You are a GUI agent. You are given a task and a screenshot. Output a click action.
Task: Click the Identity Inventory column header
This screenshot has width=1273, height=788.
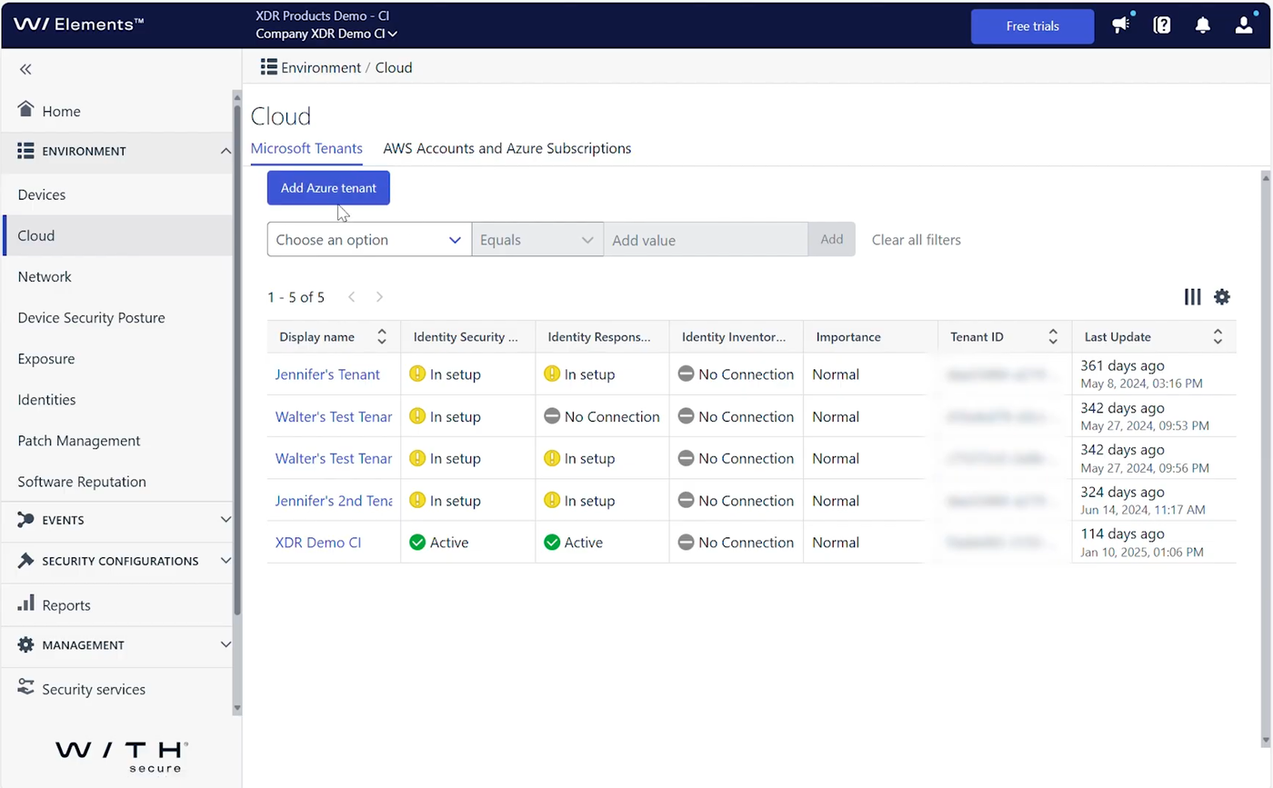(x=737, y=337)
